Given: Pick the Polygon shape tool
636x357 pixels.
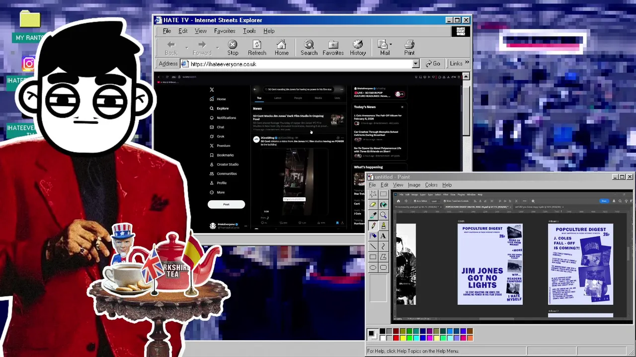Looking at the screenshot, I should point(383,257).
